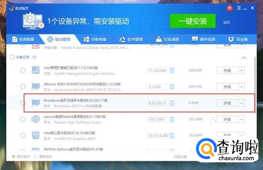Click the 垃圾清理 broom icon
The width and height of the screenshot is (263, 170).
coord(158,39)
